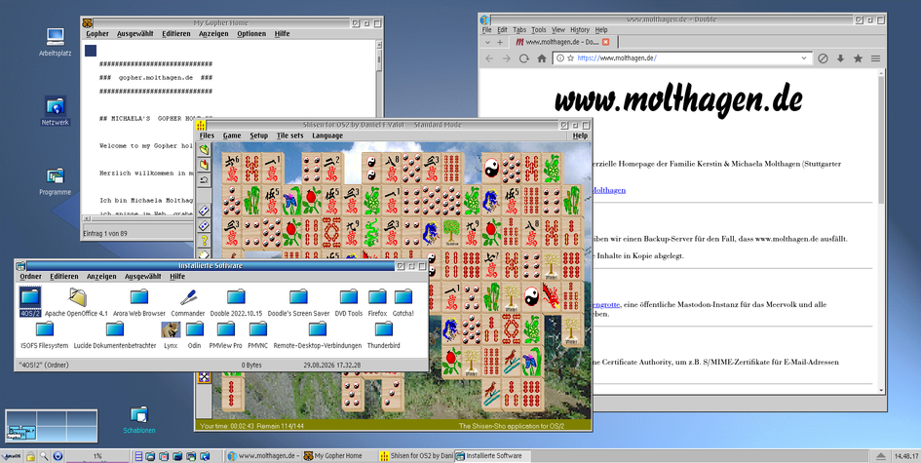Open the ArcaOS start button in taskbar

pos(11,456)
